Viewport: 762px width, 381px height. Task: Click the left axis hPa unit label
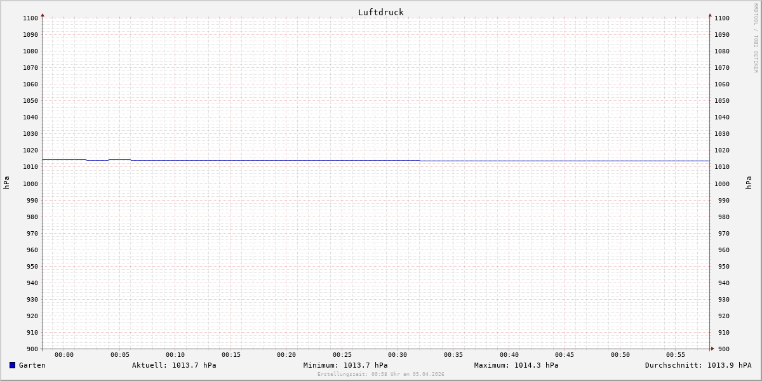coord(6,182)
